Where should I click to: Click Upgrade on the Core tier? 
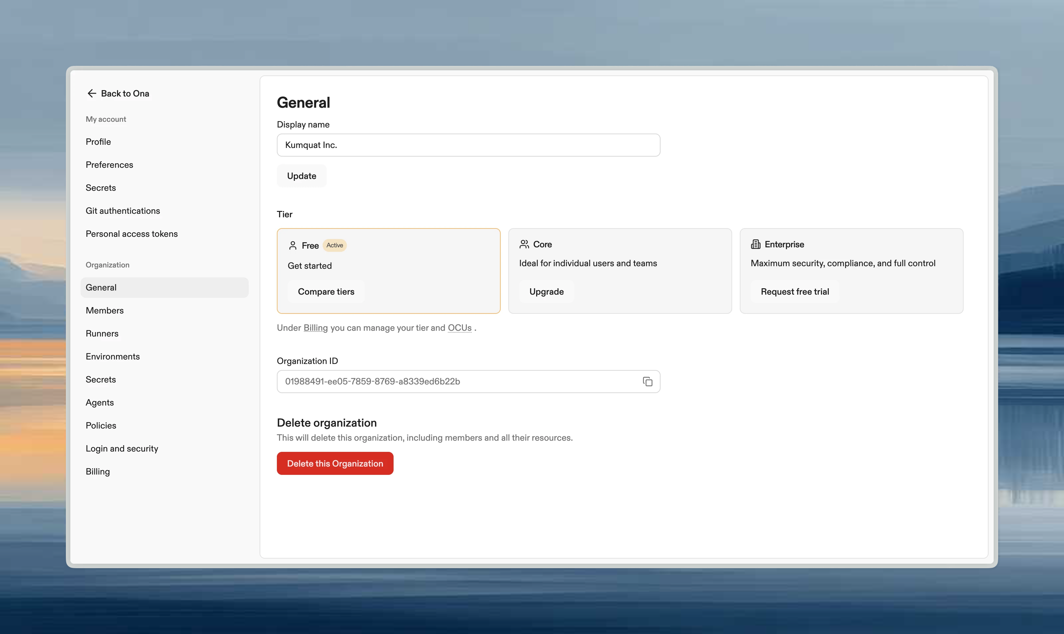tap(546, 292)
